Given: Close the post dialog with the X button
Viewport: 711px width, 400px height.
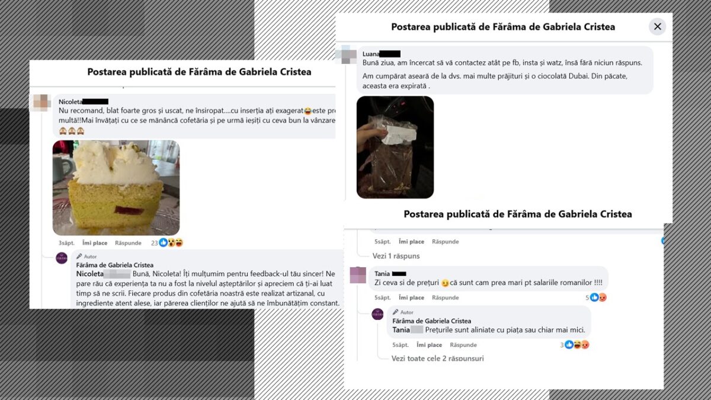Looking at the screenshot, I should [x=657, y=27].
